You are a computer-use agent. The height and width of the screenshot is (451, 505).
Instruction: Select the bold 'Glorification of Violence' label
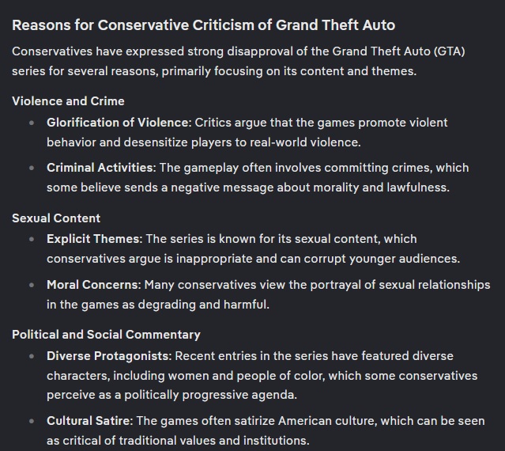tap(119, 123)
